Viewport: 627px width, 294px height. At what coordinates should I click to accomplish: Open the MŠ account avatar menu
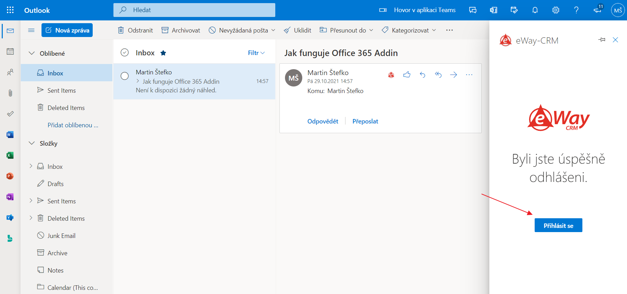(618, 10)
